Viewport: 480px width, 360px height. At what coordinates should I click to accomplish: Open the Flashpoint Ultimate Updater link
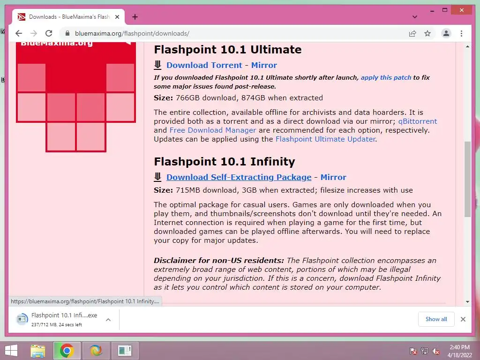[x=325, y=139]
